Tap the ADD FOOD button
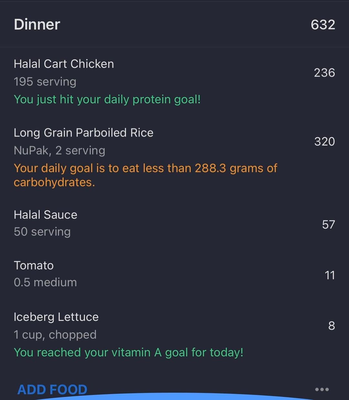The height and width of the screenshot is (400, 349). [52, 389]
